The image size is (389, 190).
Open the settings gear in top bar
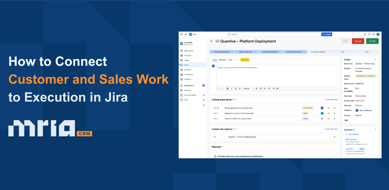coord(373,35)
